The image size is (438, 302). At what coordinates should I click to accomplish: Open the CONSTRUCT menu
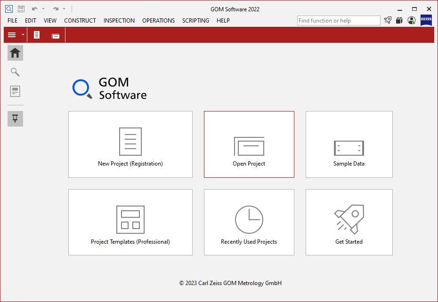pyautogui.click(x=80, y=21)
